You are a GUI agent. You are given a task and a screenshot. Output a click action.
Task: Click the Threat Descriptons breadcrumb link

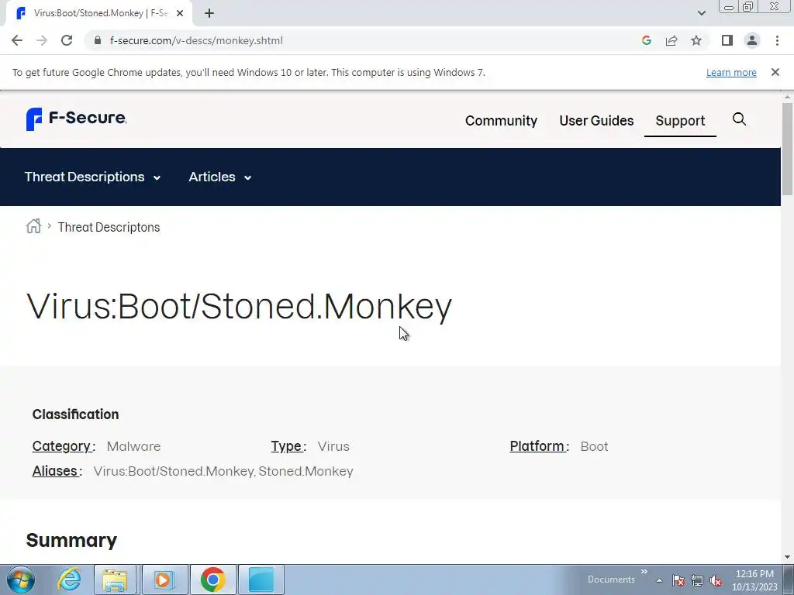coord(109,227)
